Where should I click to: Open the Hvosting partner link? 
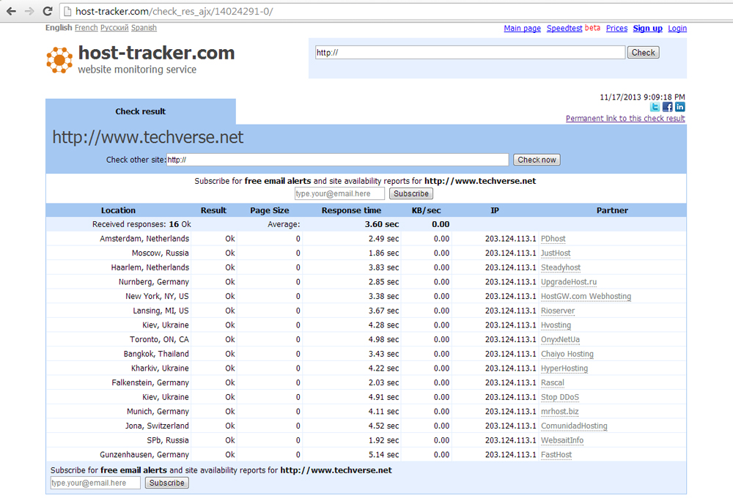pyautogui.click(x=556, y=325)
